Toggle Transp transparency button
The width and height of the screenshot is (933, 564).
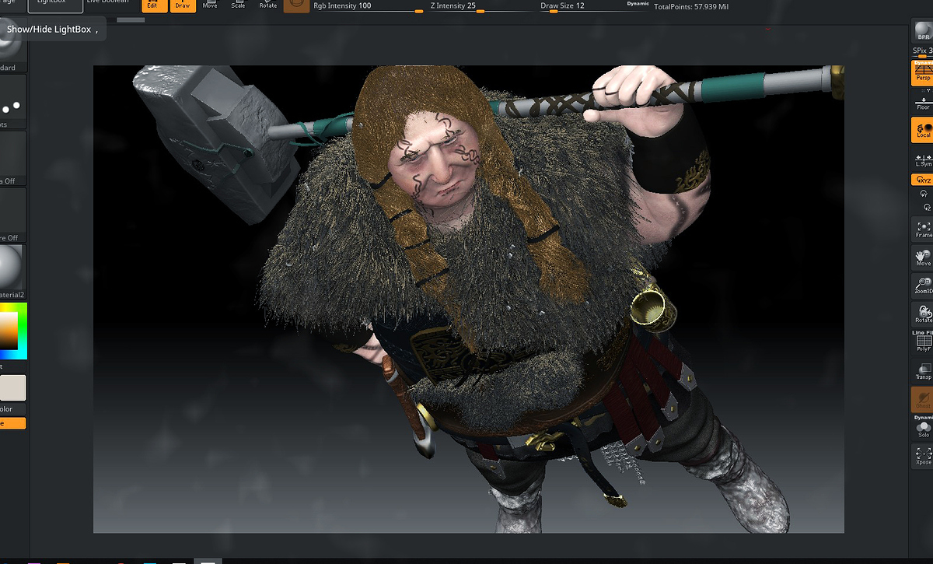(x=923, y=371)
